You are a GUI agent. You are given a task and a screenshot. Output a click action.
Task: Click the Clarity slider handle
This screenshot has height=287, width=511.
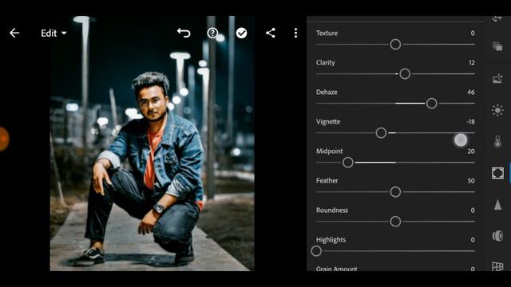(405, 74)
